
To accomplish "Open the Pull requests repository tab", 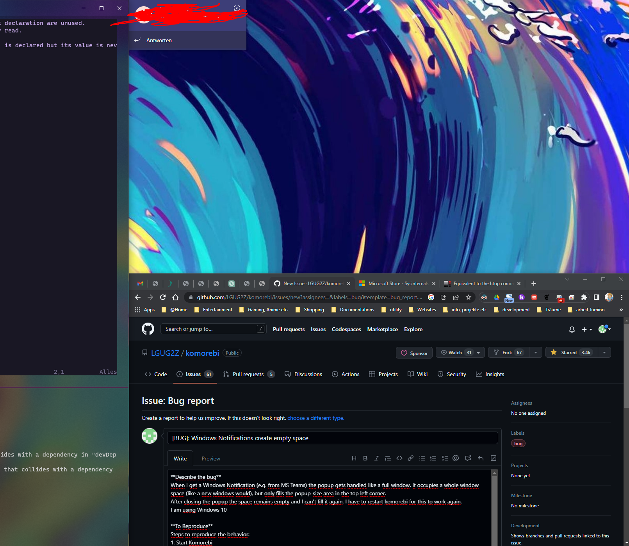I will click(249, 374).
